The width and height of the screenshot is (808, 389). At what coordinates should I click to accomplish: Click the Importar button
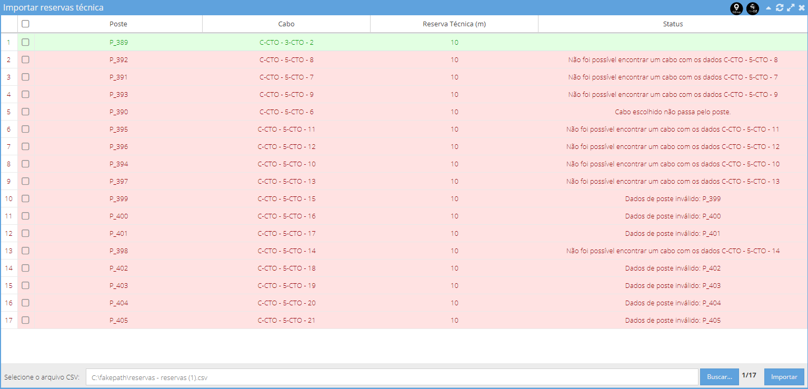pyautogui.click(x=784, y=377)
